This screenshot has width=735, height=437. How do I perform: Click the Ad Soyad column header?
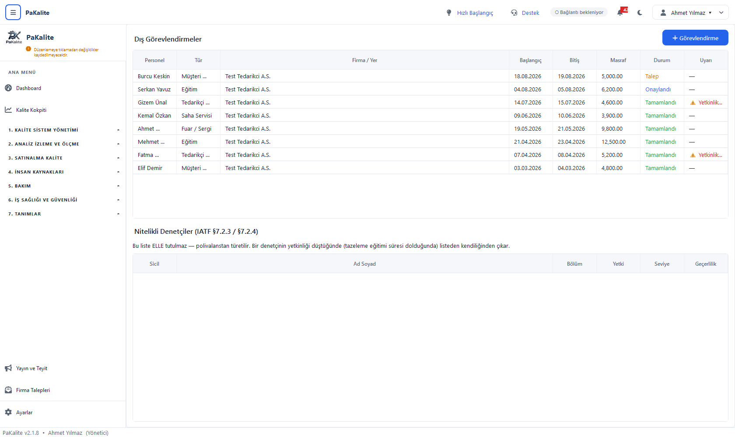(364, 264)
